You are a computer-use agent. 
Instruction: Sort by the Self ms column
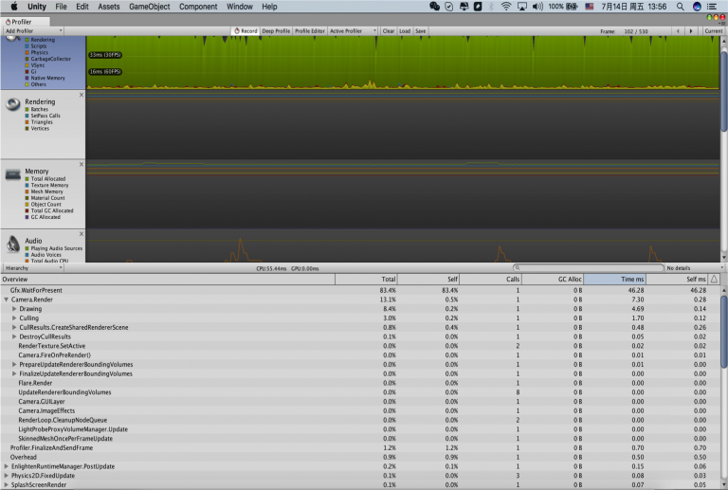click(677, 280)
